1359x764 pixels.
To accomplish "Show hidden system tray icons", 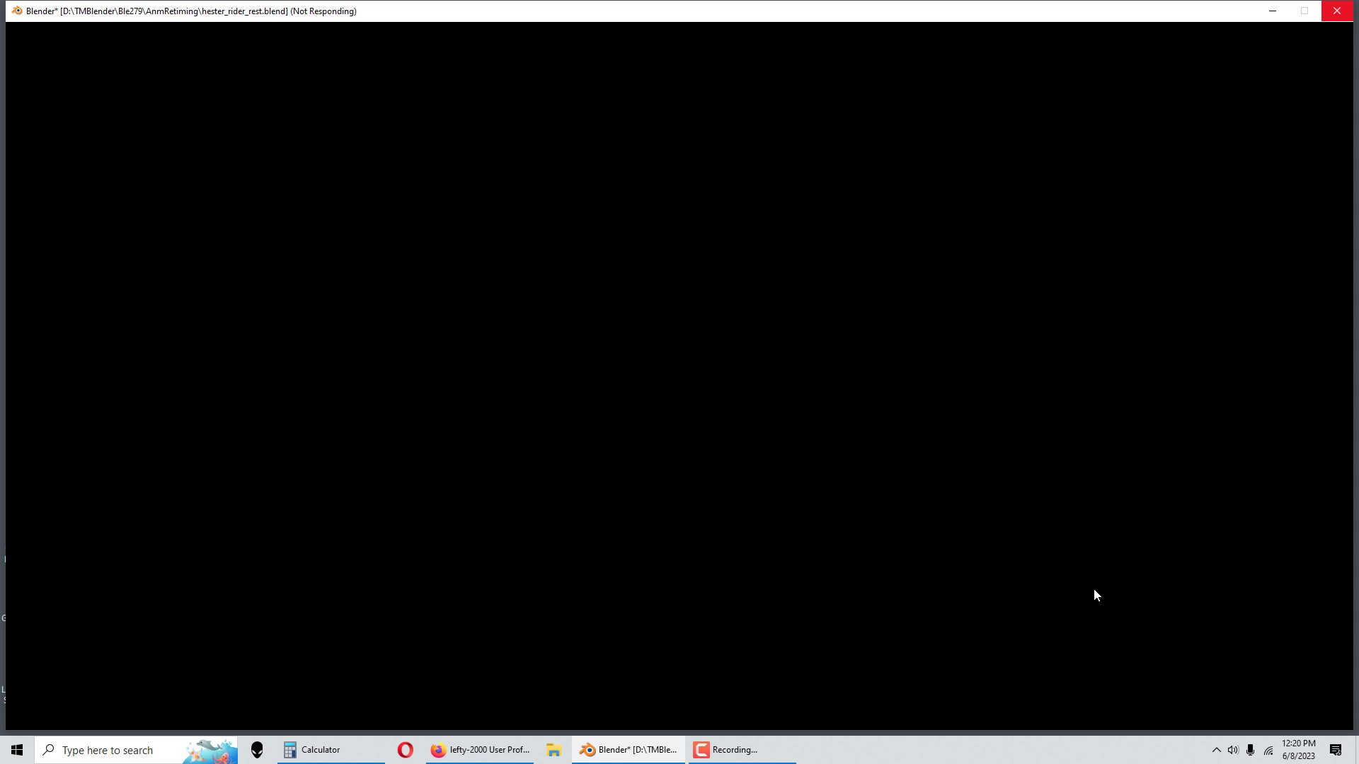I will coord(1216,750).
